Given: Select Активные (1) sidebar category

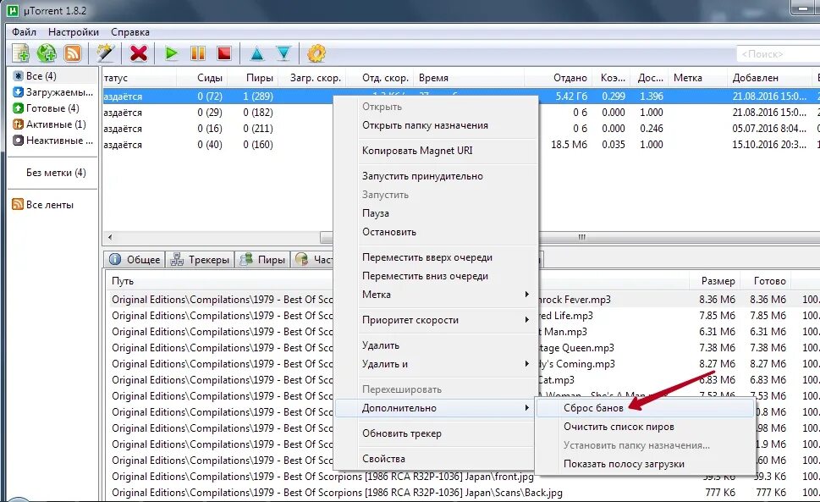Looking at the screenshot, I should (49, 124).
